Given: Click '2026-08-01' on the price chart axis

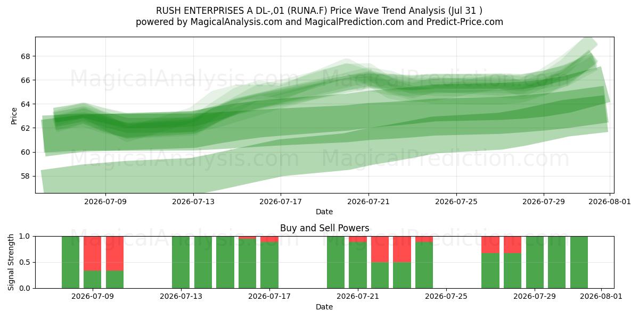Looking at the screenshot, I should click(610, 202).
